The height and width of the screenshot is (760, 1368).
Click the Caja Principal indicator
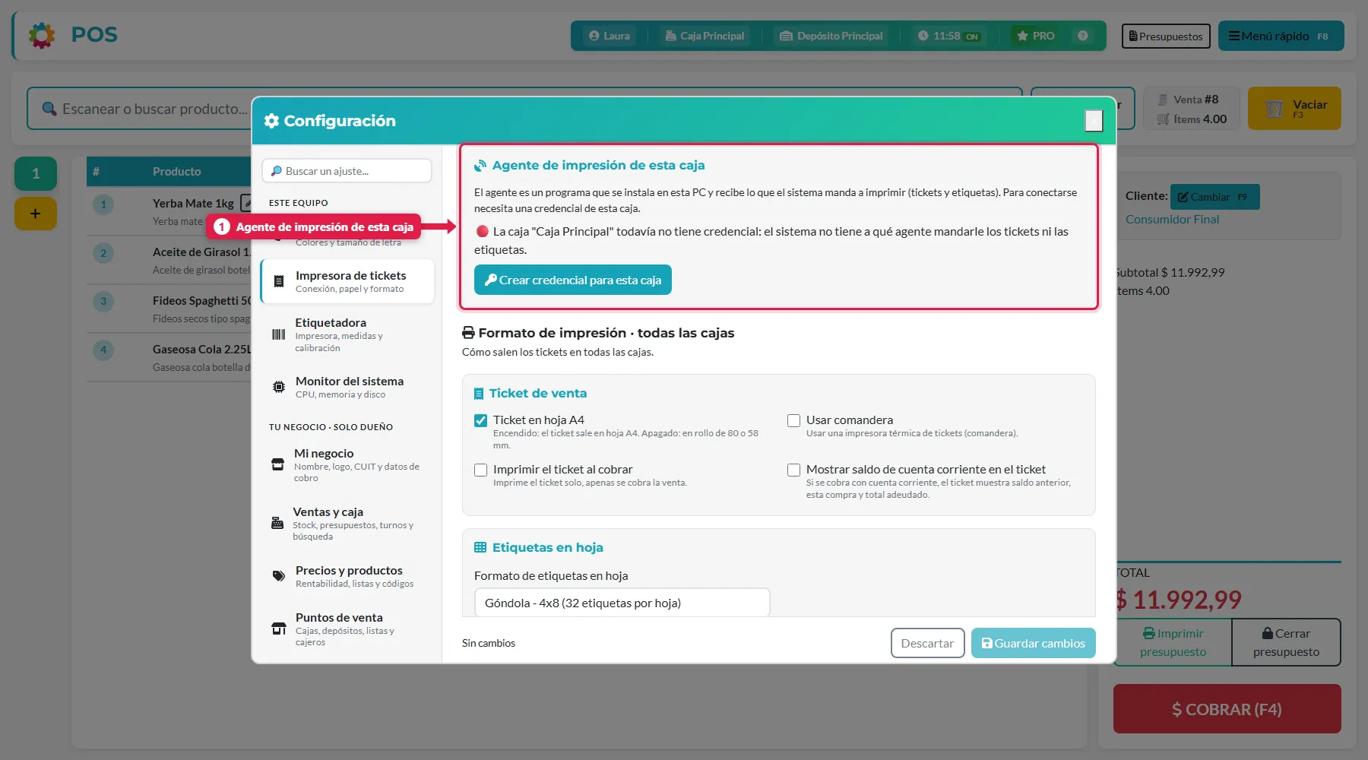point(705,36)
